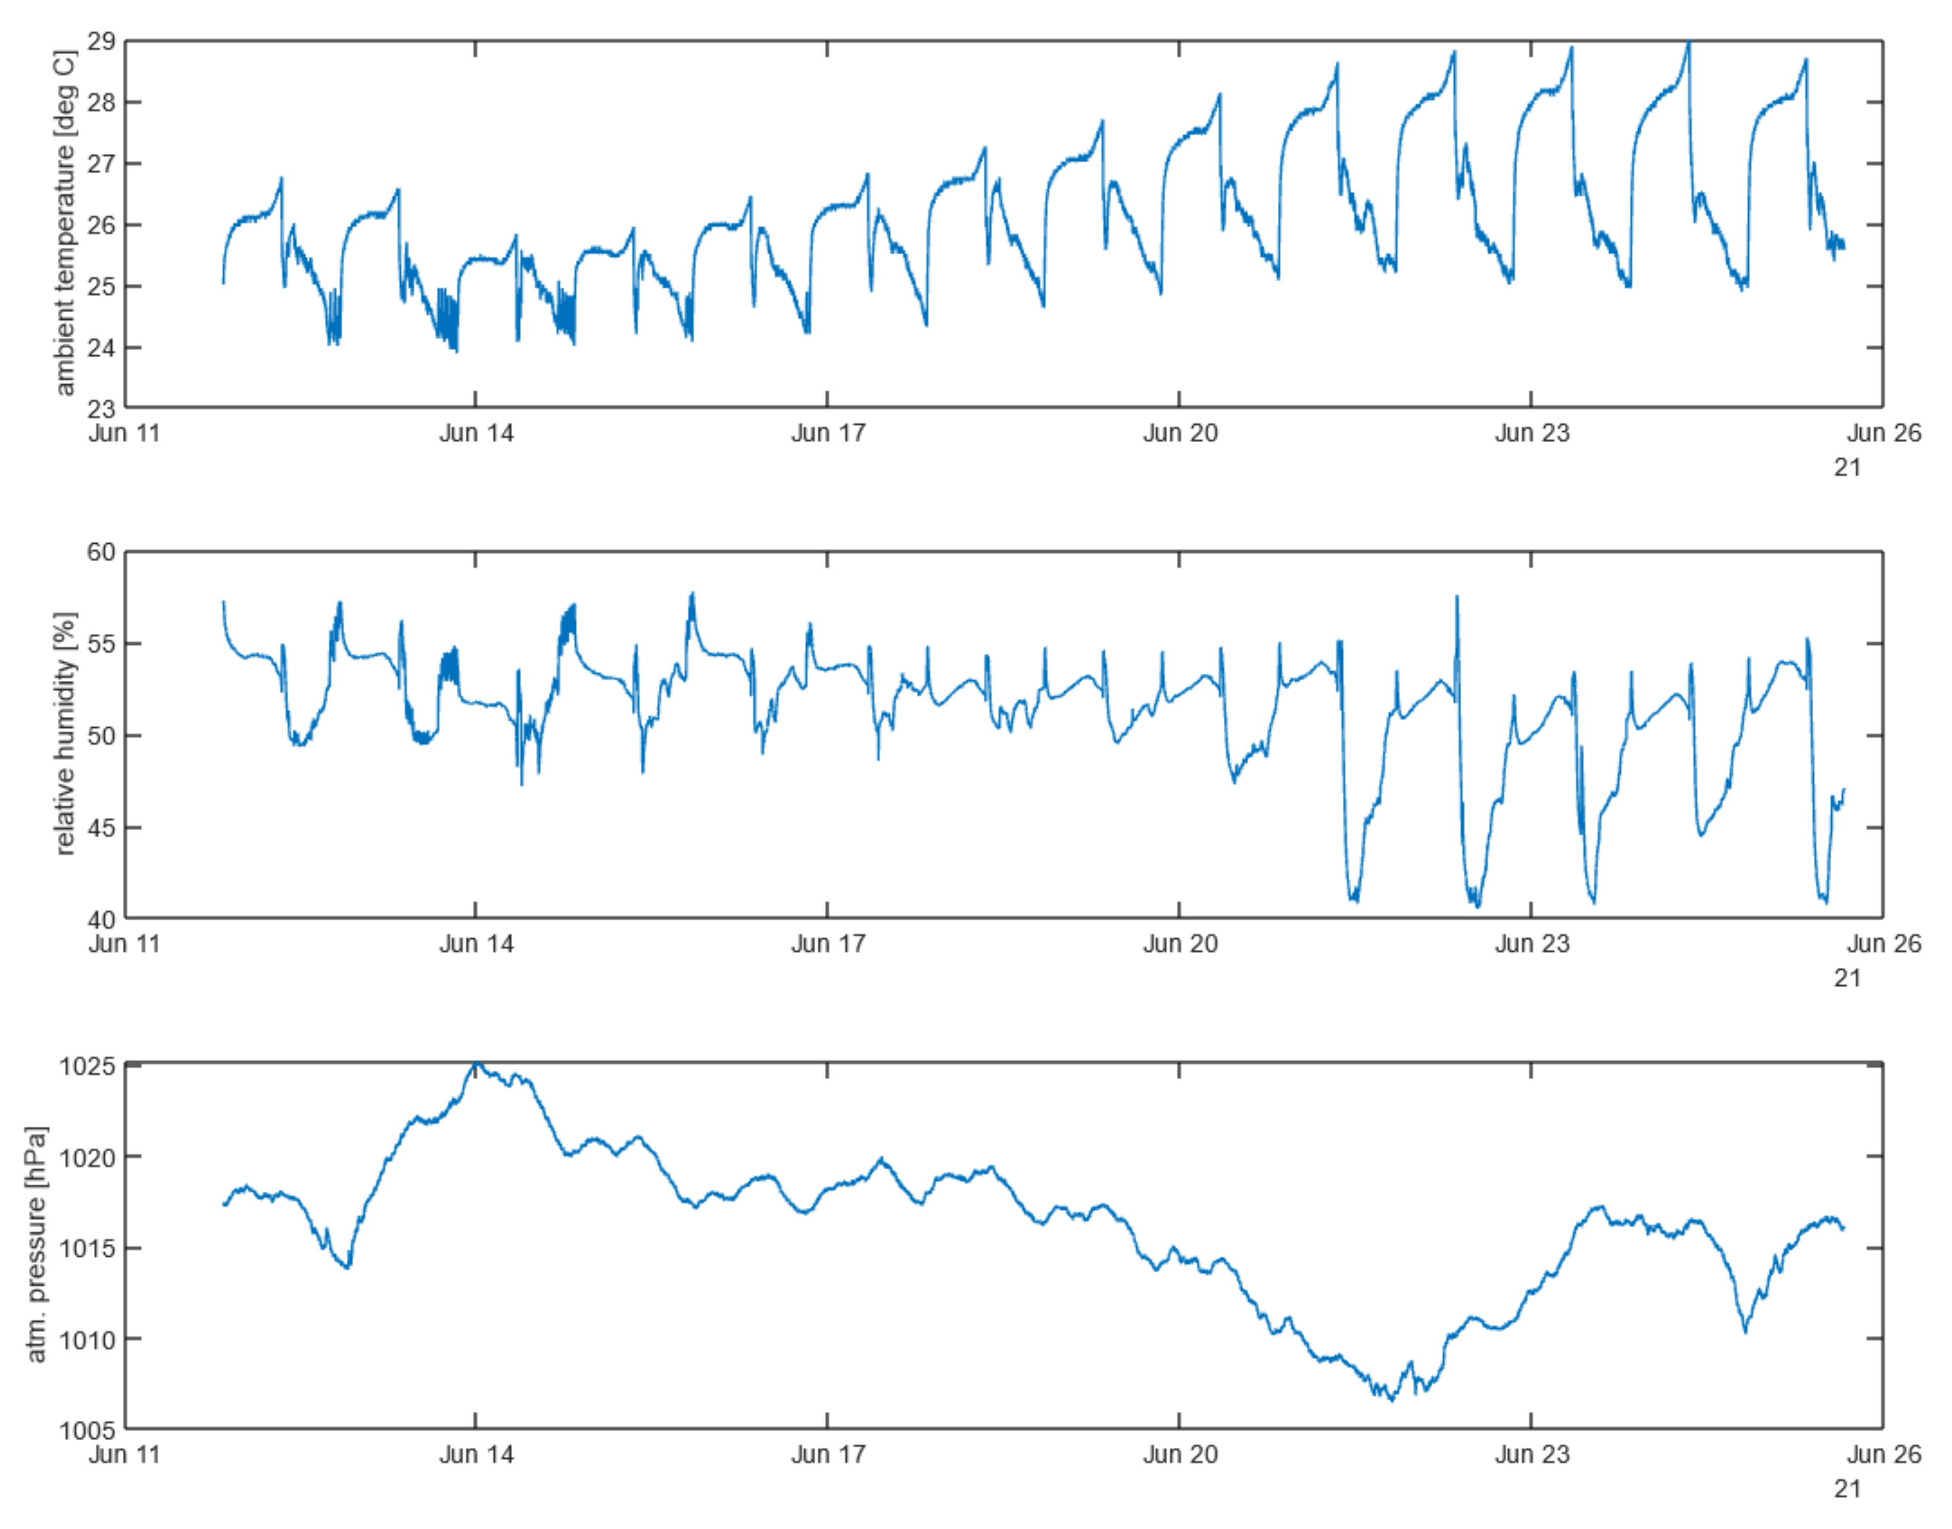
Task: Click 'Jun 11' label under the pressure plot
Action: click(x=124, y=1455)
